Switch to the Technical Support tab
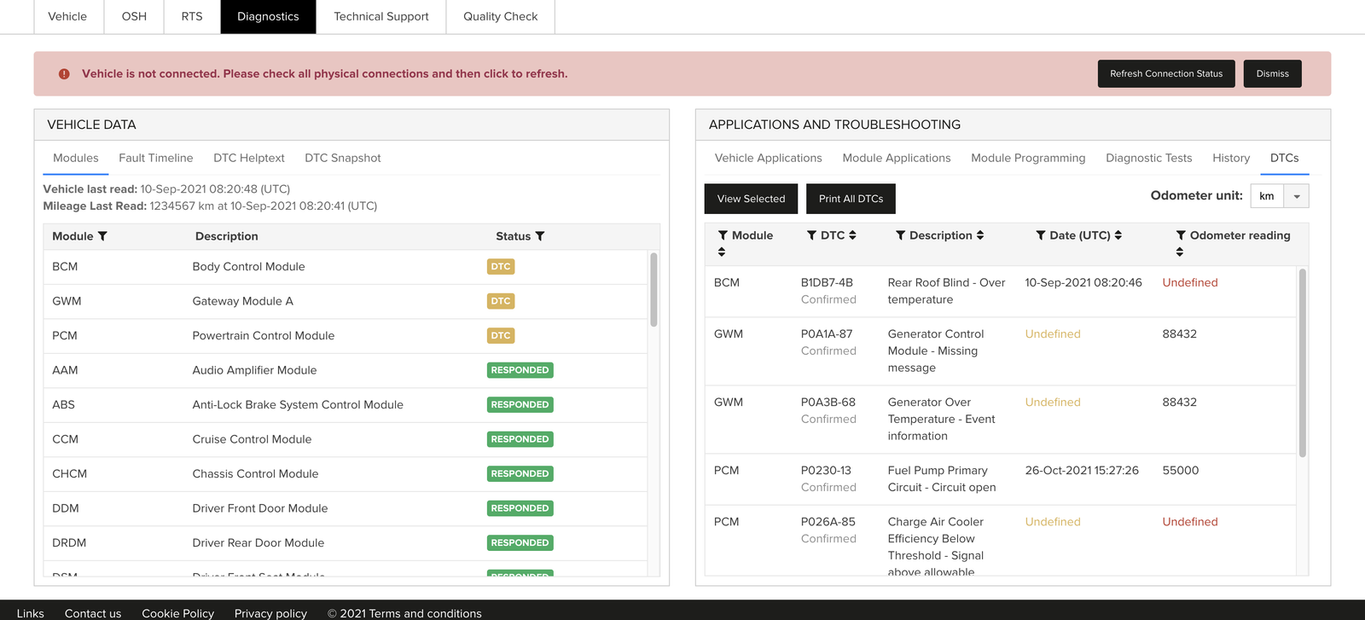The image size is (1365, 620). (x=380, y=16)
